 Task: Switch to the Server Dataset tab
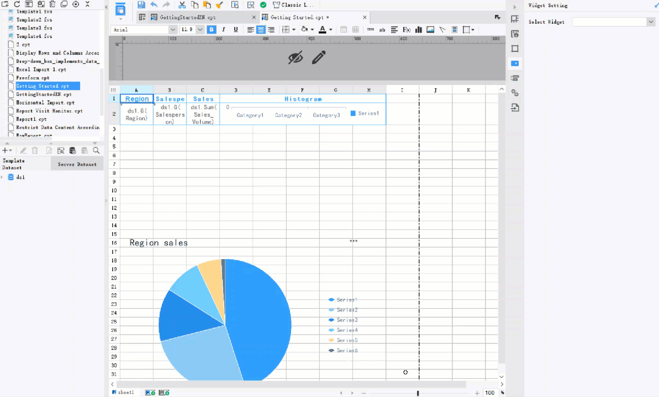77,164
